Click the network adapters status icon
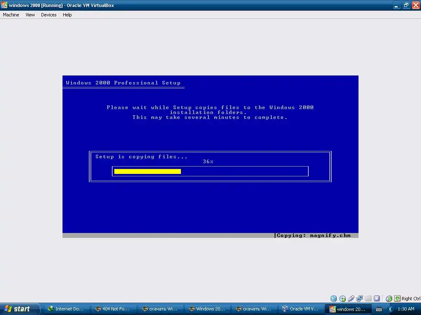The image size is (421, 315). pos(359,299)
